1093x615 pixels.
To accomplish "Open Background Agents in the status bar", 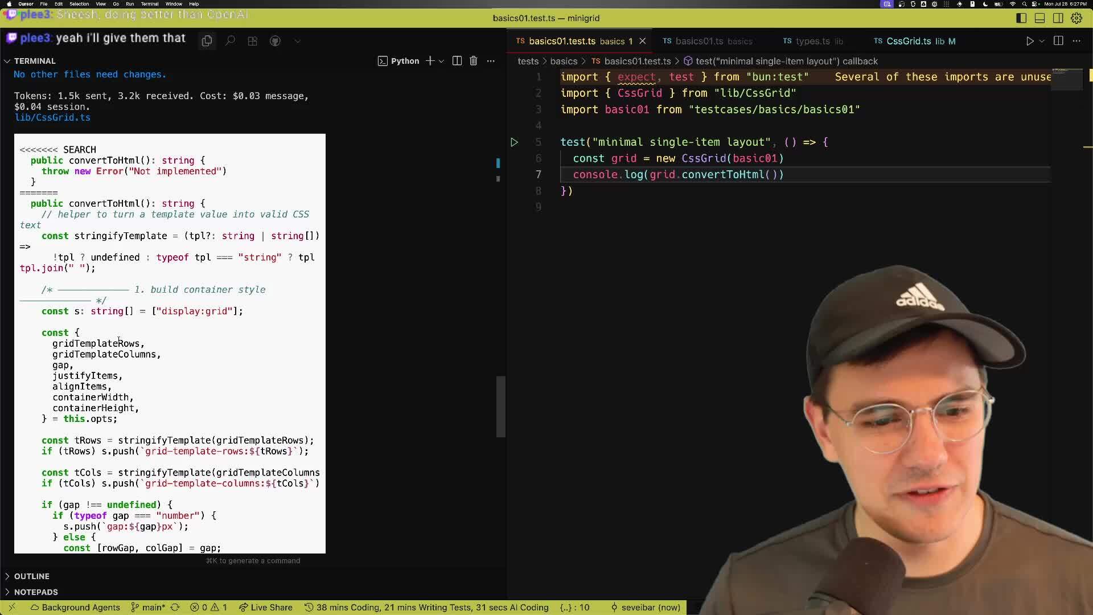I will click(75, 608).
